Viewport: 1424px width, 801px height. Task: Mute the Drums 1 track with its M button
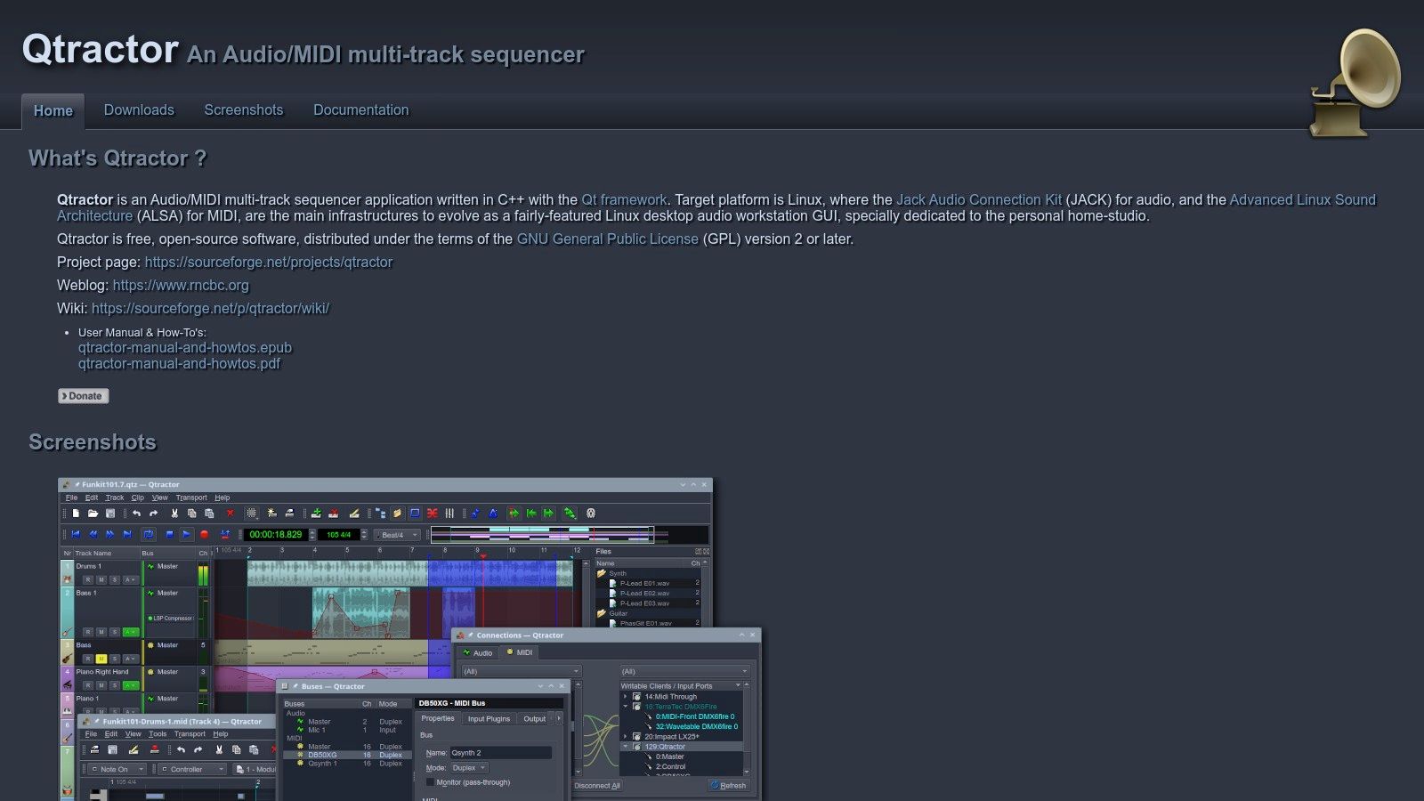[x=101, y=579]
